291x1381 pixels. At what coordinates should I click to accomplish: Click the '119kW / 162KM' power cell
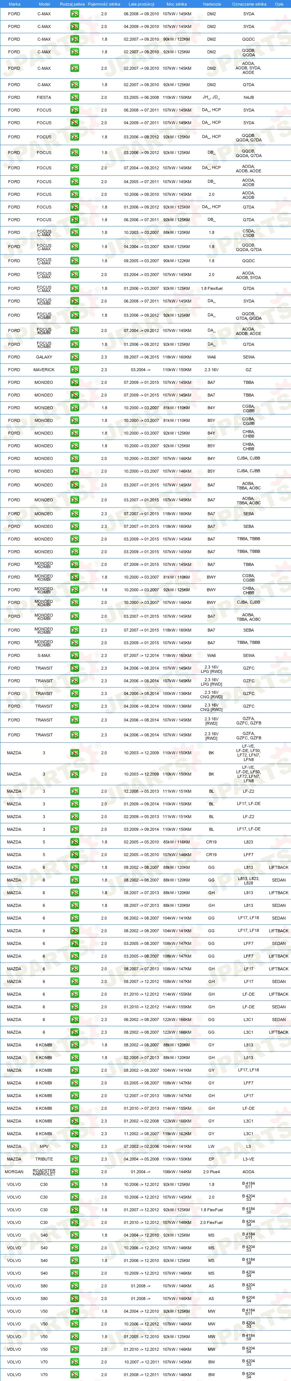[x=176, y=1134]
